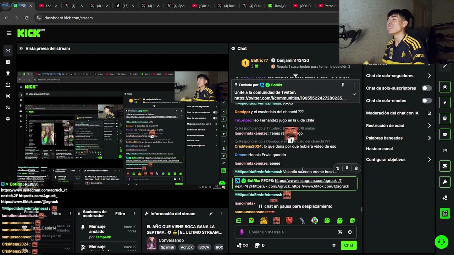Click the stream preview video thumbnail

[x=122, y=130]
